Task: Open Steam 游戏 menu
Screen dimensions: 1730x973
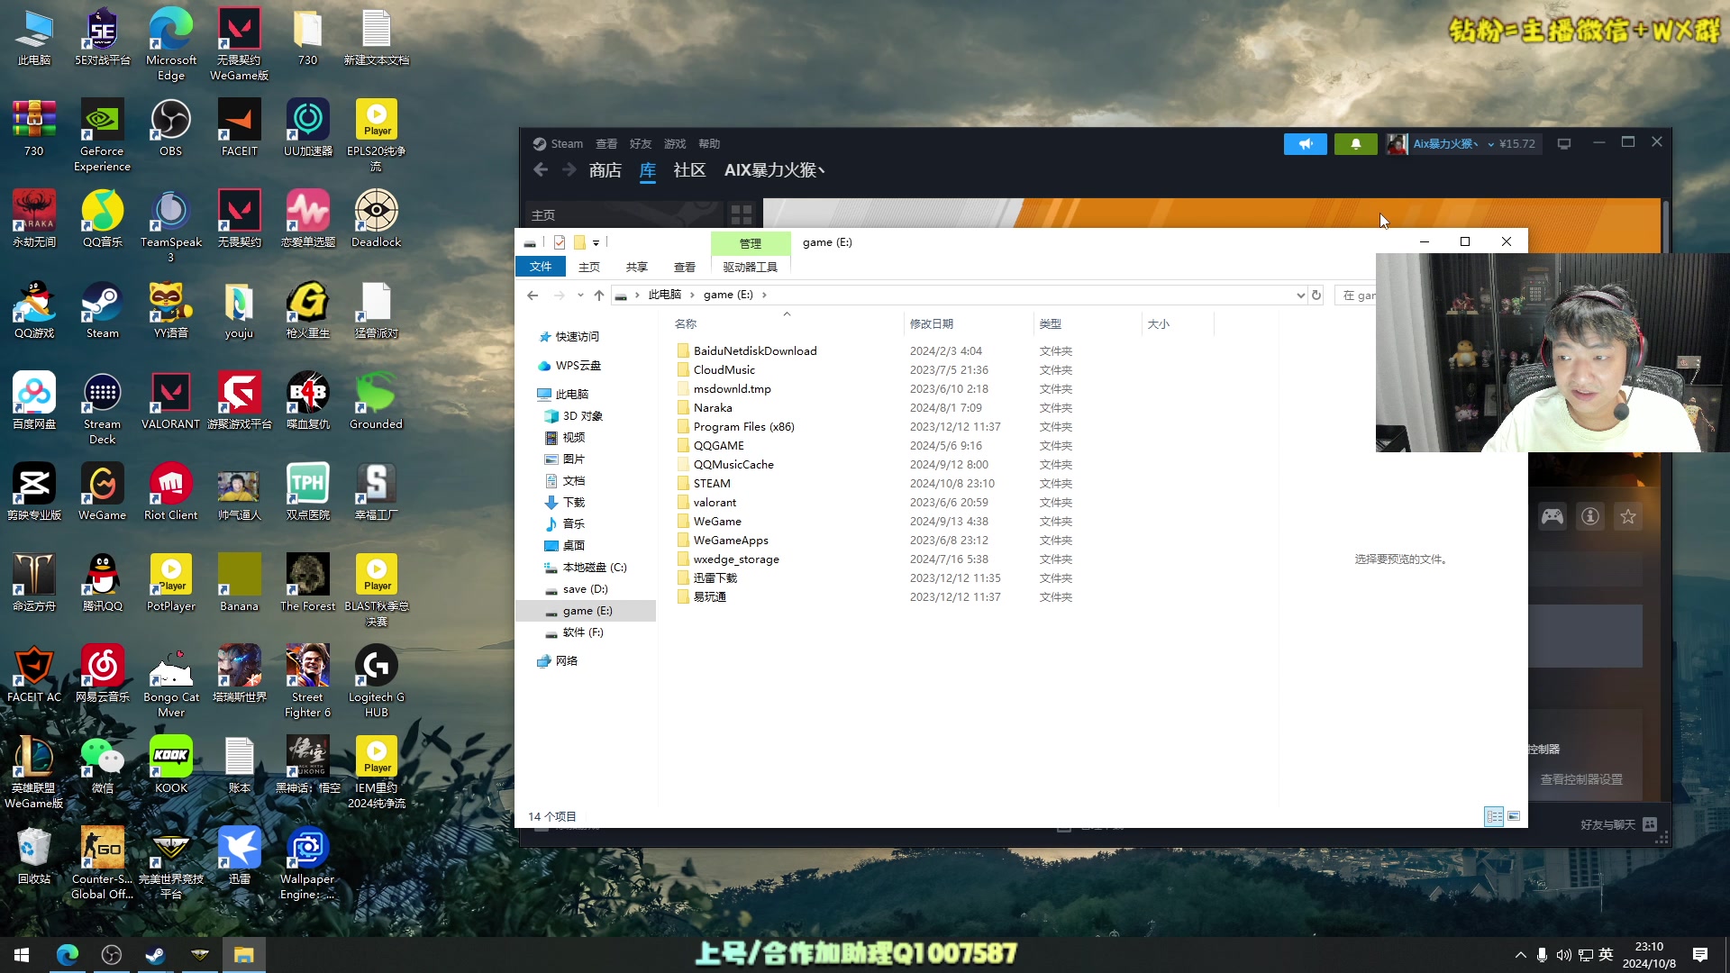Action: click(x=675, y=144)
